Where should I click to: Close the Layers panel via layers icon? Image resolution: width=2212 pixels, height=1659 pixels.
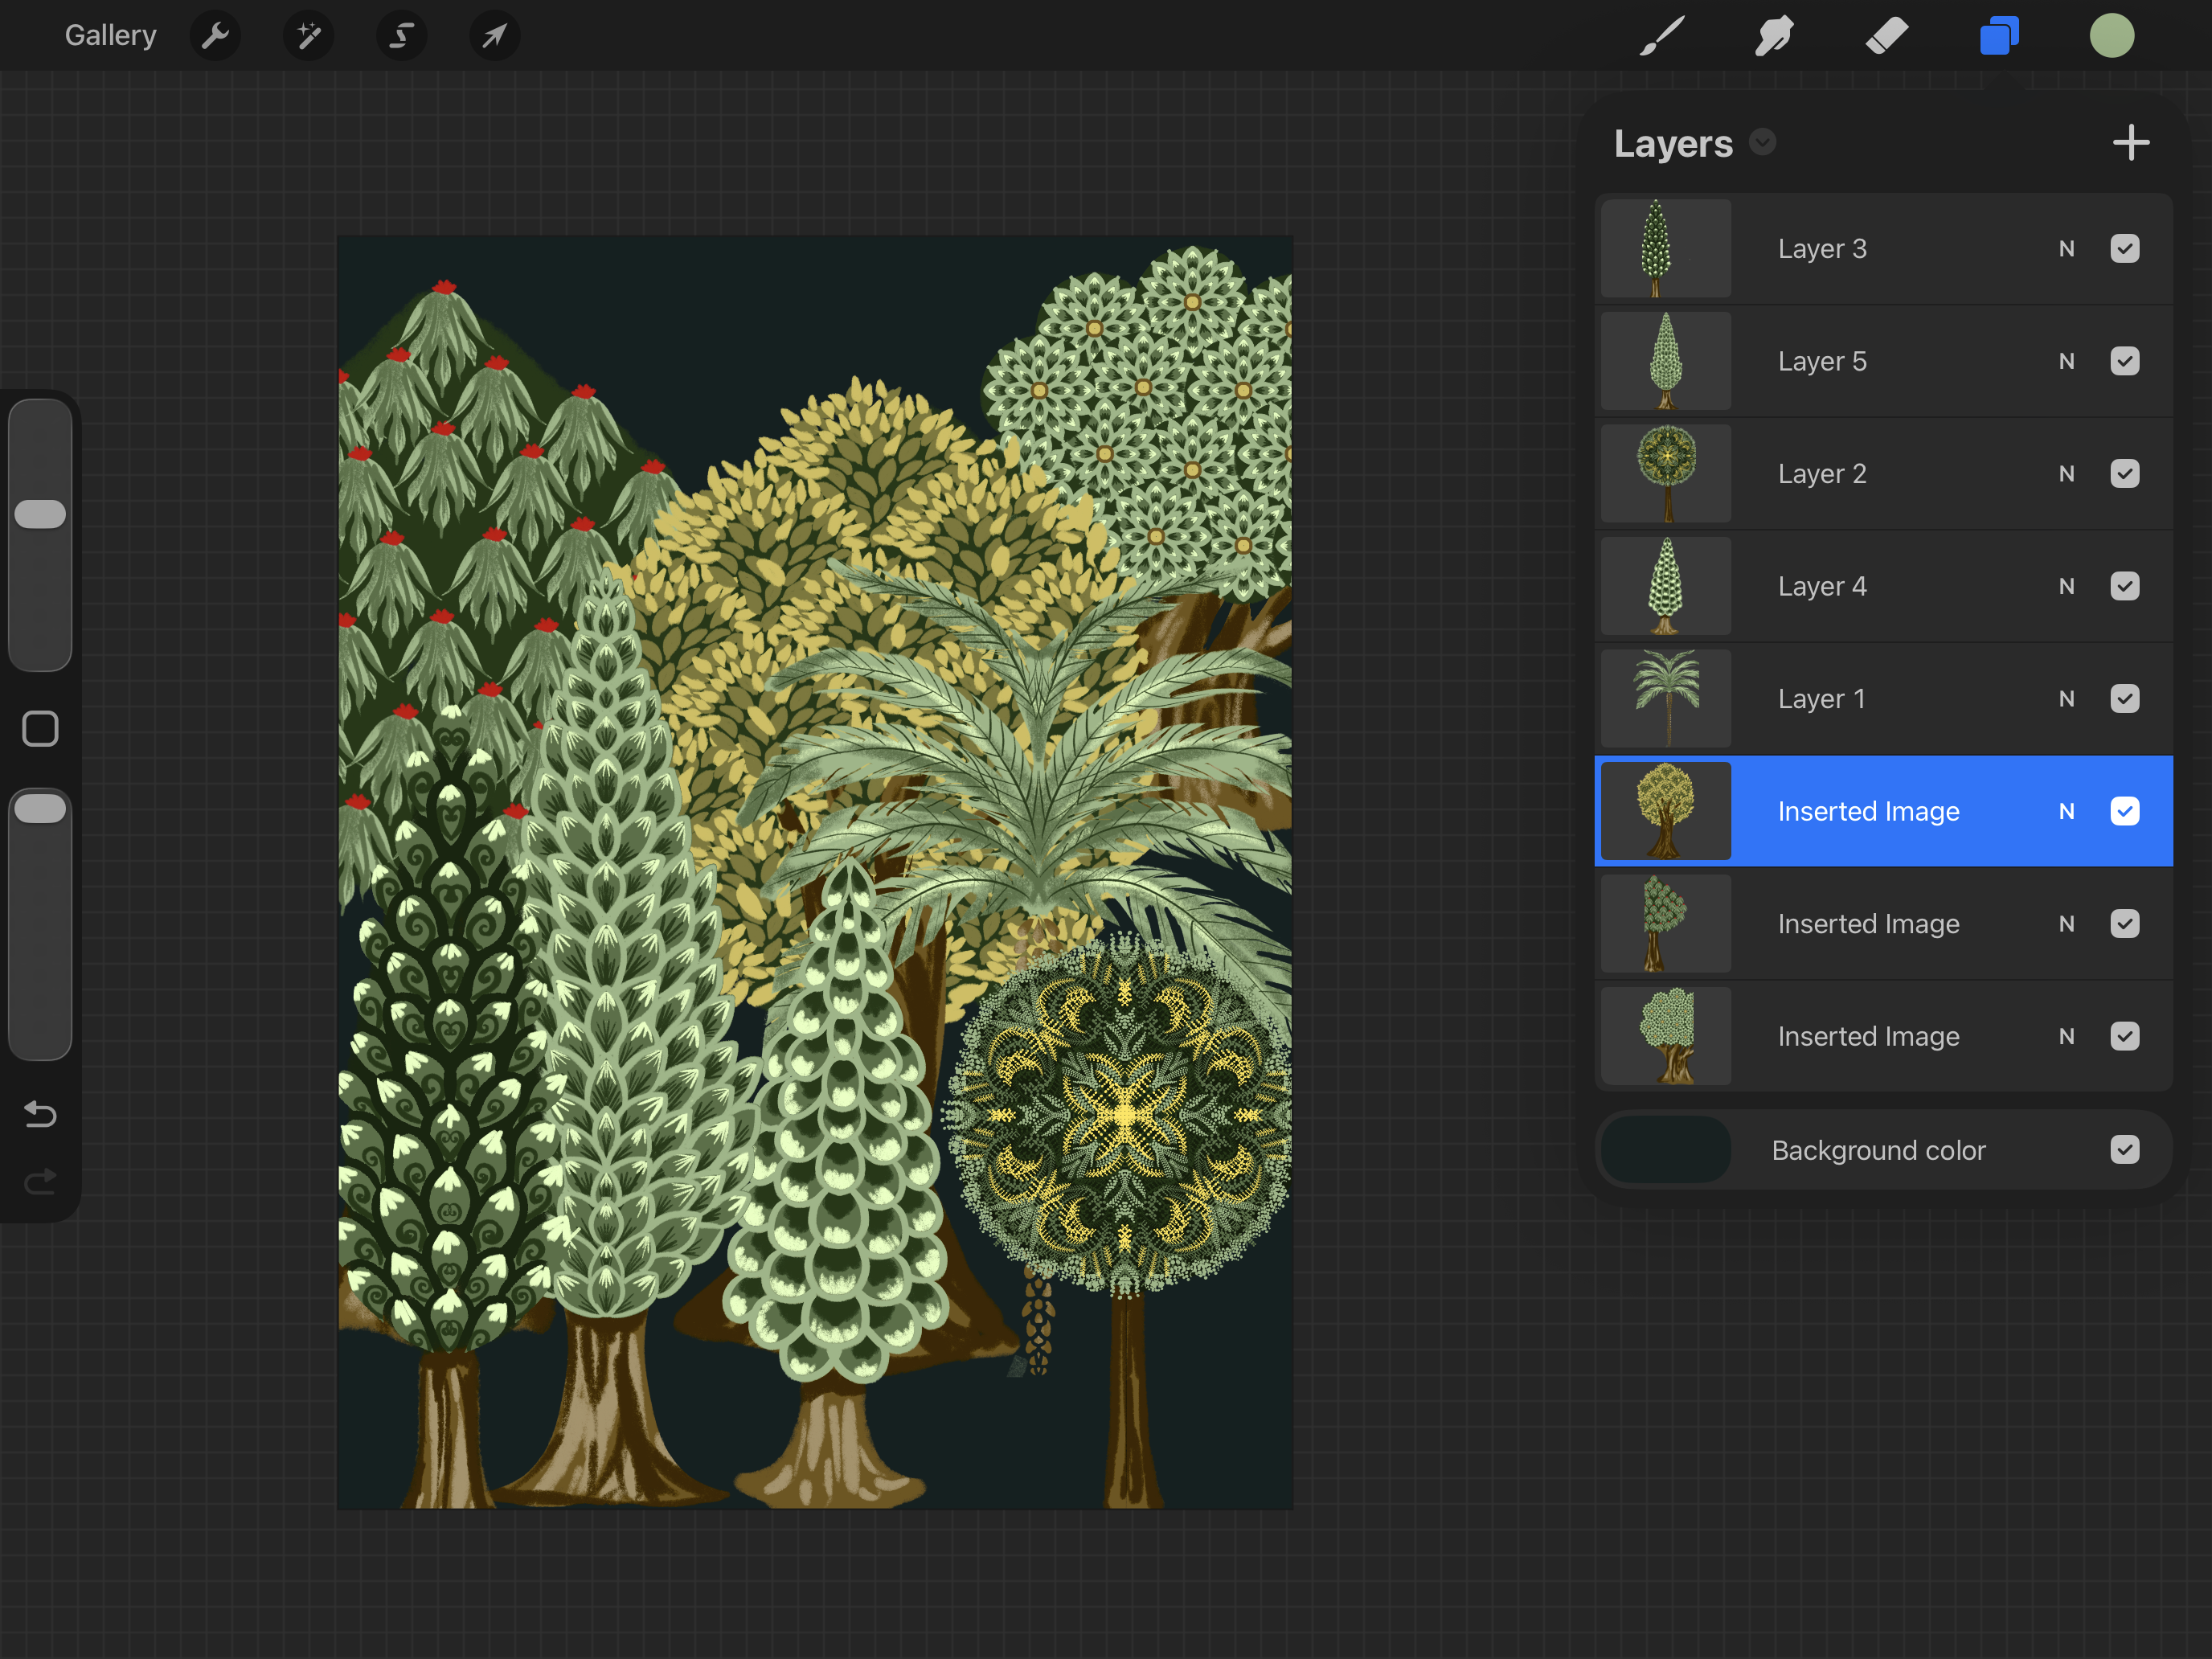(1999, 36)
